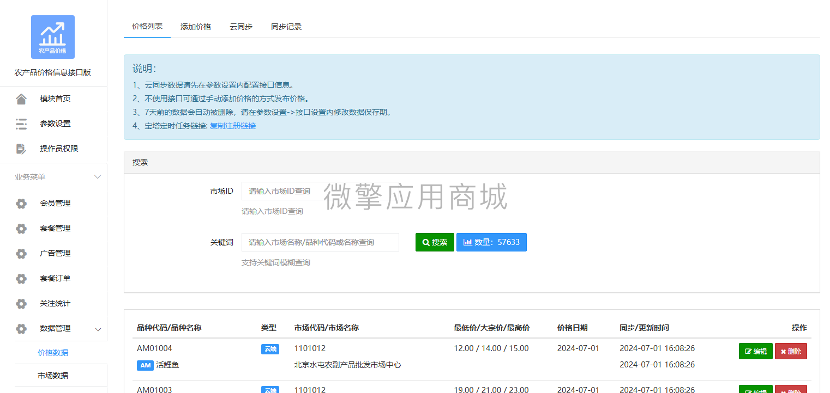Click 编辑 button for AM01004 row

tap(756, 352)
